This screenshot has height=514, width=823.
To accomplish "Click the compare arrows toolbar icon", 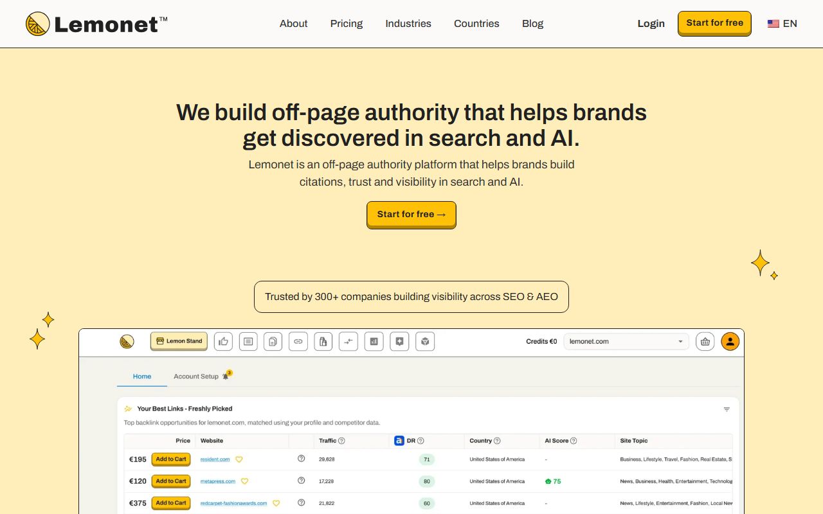I will coord(348,341).
